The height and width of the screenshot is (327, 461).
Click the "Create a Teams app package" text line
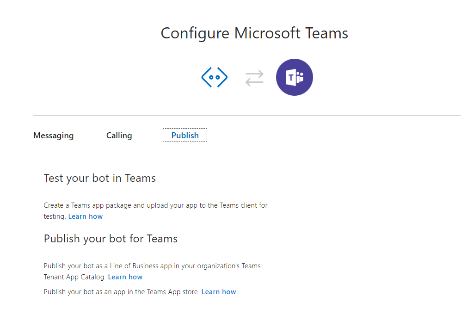pos(155,205)
